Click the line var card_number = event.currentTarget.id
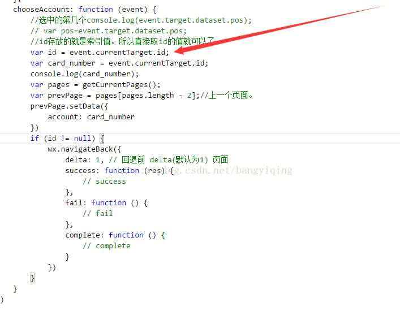Image resolution: width=400 pixels, height=328 pixels. tap(119, 63)
